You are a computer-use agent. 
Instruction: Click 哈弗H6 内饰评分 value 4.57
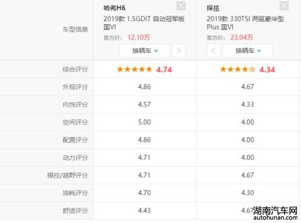point(144,104)
